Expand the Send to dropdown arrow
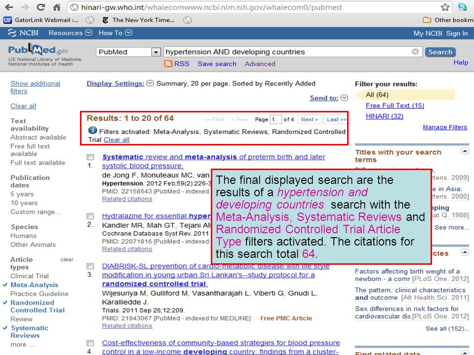The height and width of the screenshot is (355, 474). click(x=344, y=98)
